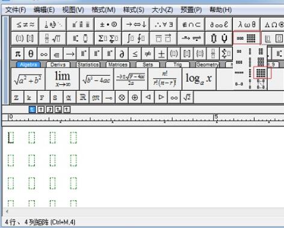Open the 编辑(E) menu

tap(44, 10)
